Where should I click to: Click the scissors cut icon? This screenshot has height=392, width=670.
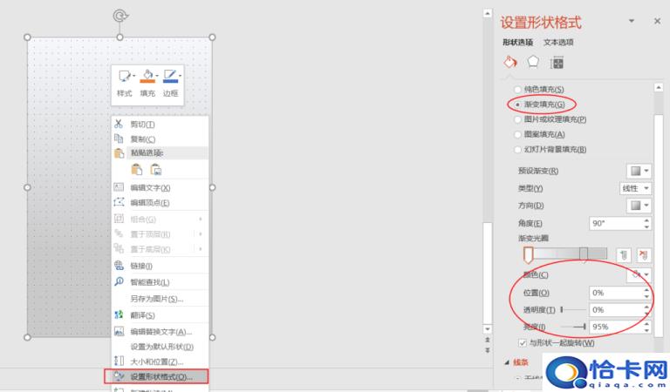click(x=119, y=124)
